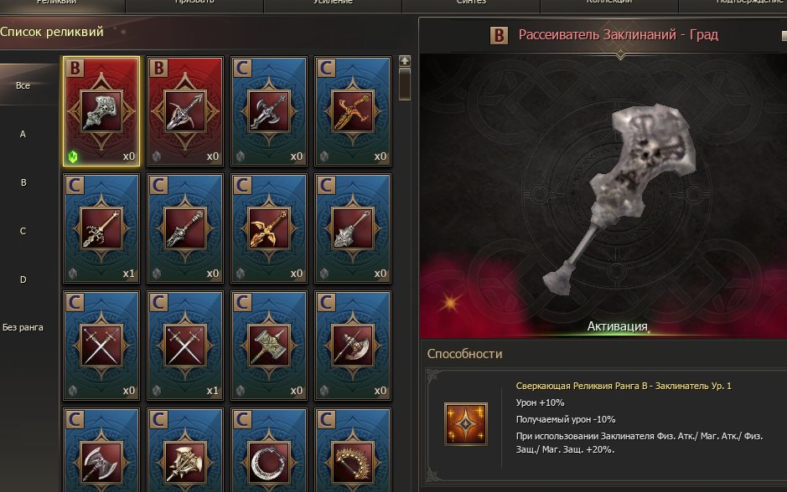Screen dimensions: 787x492
Task: Pick the C-rank golden dagger relic
Action: 353,111
